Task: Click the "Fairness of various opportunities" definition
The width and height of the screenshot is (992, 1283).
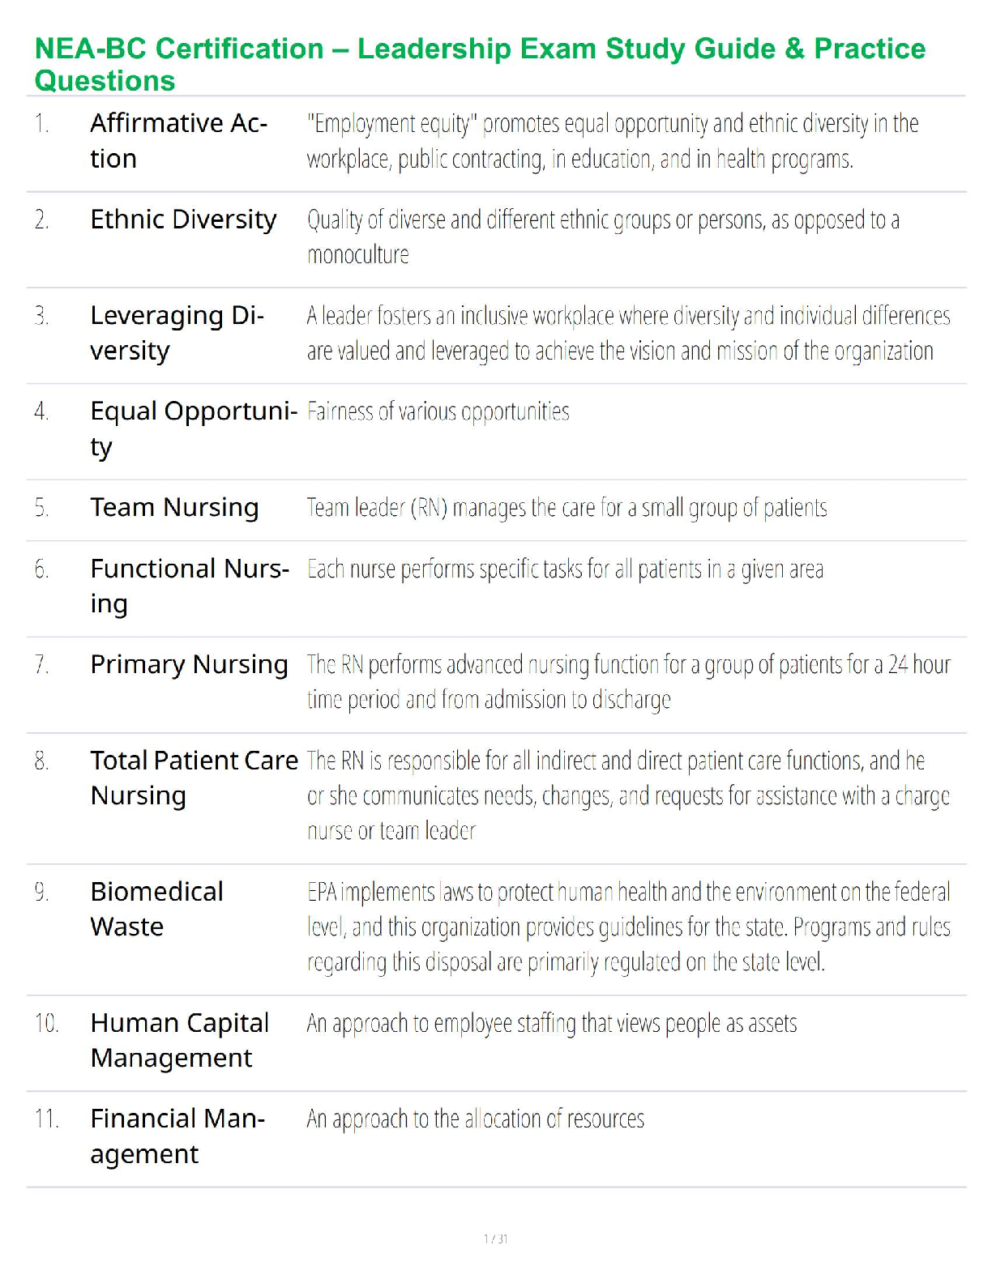Action: (438, 412)
